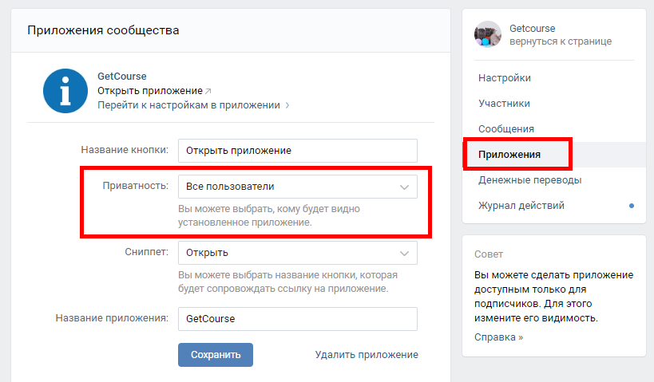Viewport: 654px width, 382px height.
Task: Click вернуться к странице link
Action: 560,41
